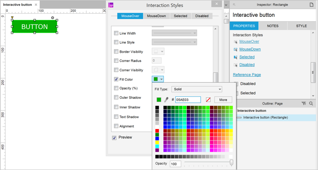The height and width of the screenshot is (170, 318).
Task: Switch to the MouseDown tab
Action: click(156, 16)
